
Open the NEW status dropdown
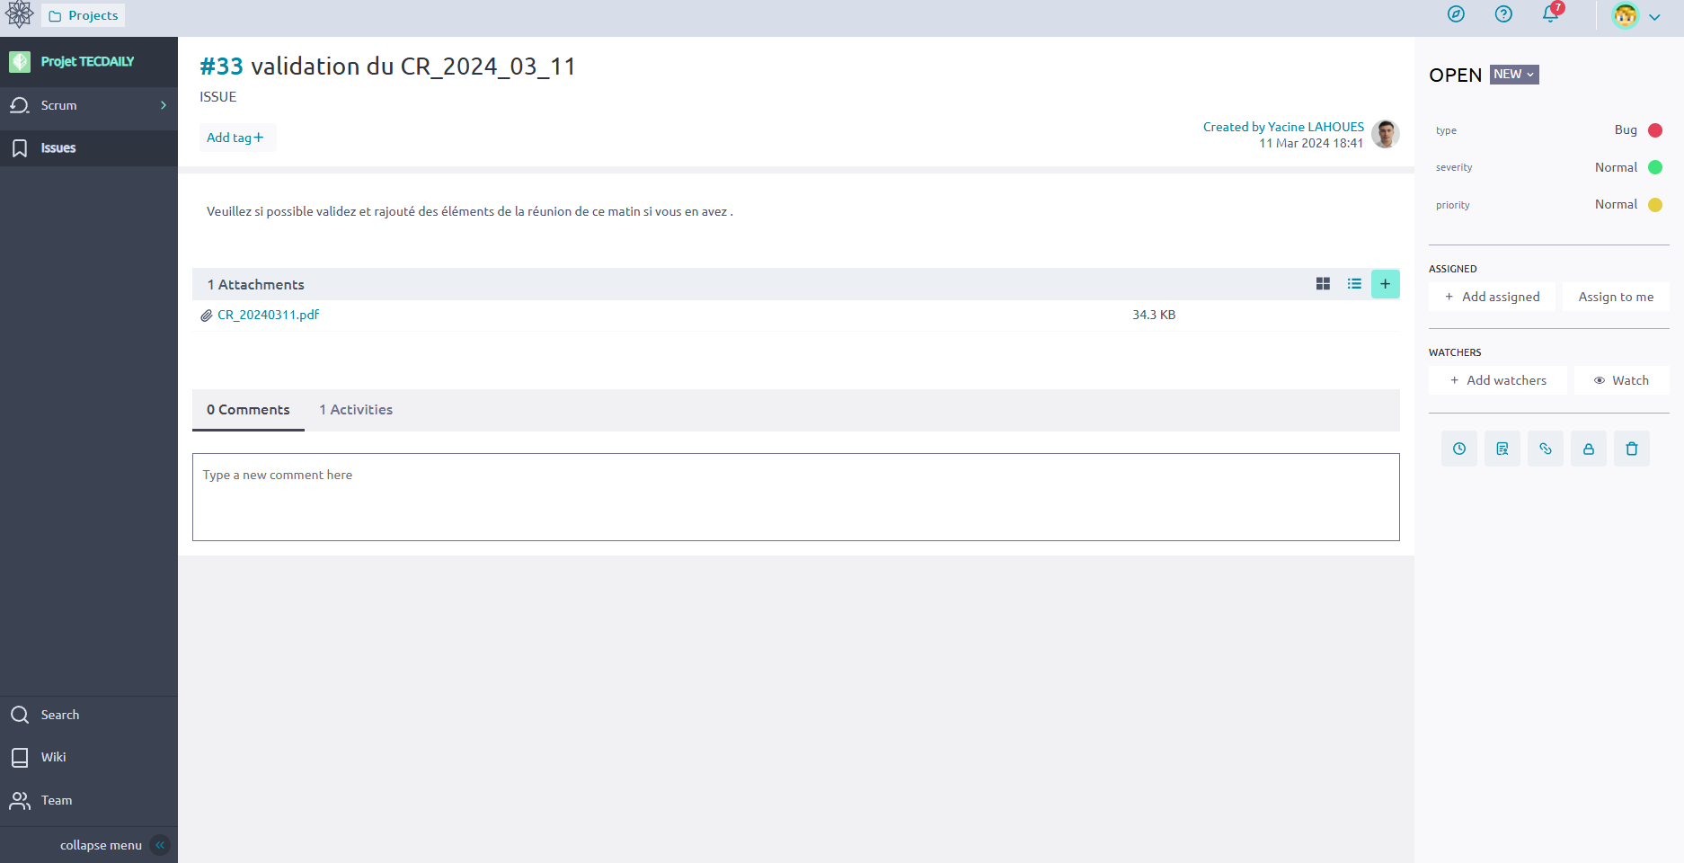click(1514, 75)
